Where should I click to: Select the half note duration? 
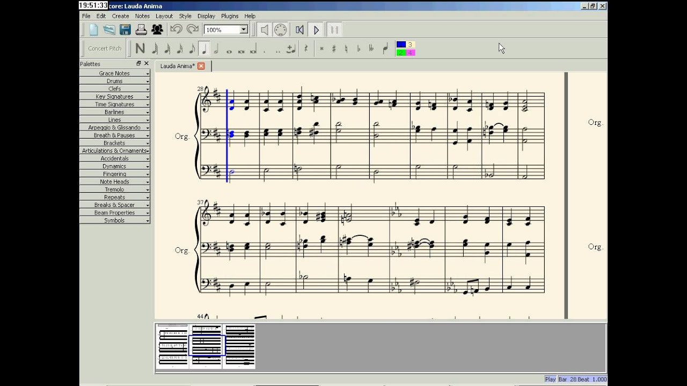pos(216,49)
